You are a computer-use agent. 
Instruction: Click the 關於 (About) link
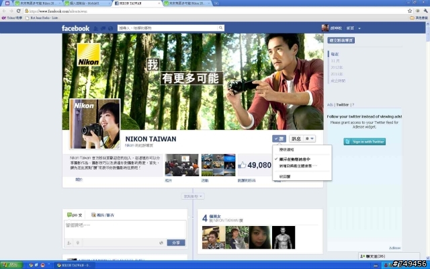(79, 180)
